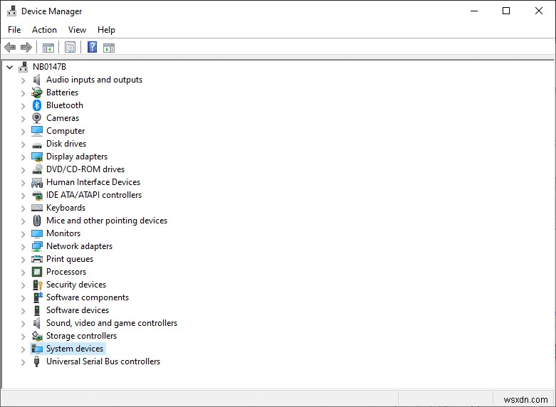Click the Cameras webcam icon

(x=36, y=118)
